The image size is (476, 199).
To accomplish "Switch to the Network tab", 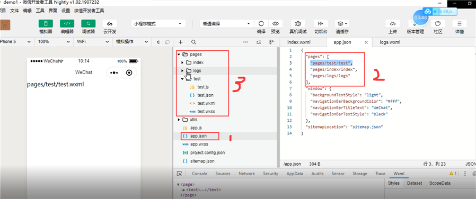I will pyautogui.click(x=246, y=174).
